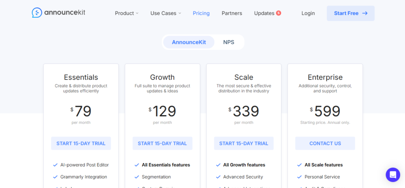Open the Product menu

pos(124,13)
